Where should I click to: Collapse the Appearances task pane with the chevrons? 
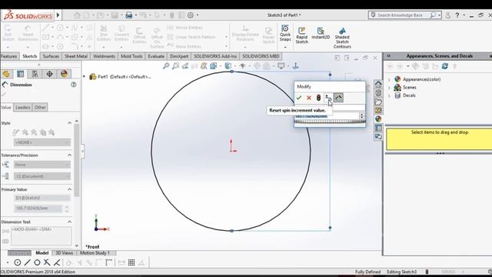click(x=388, y=56)
